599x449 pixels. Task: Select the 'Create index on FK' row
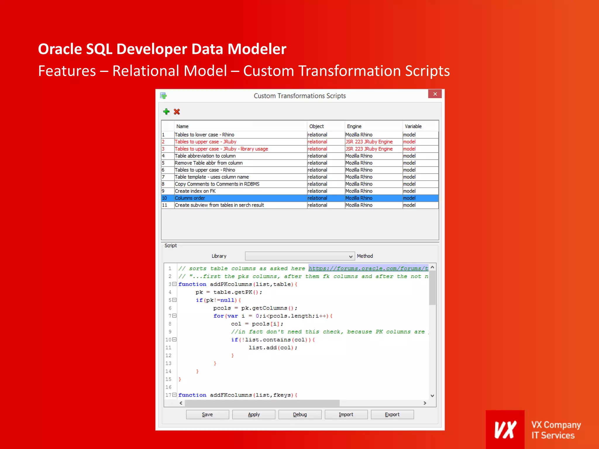click(300, 191)
